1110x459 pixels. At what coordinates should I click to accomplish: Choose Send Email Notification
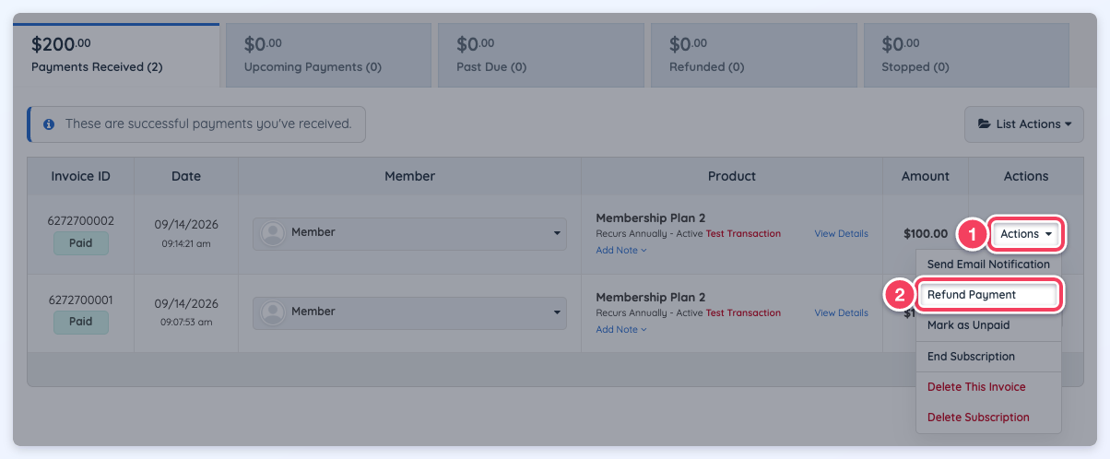(988, 265)
